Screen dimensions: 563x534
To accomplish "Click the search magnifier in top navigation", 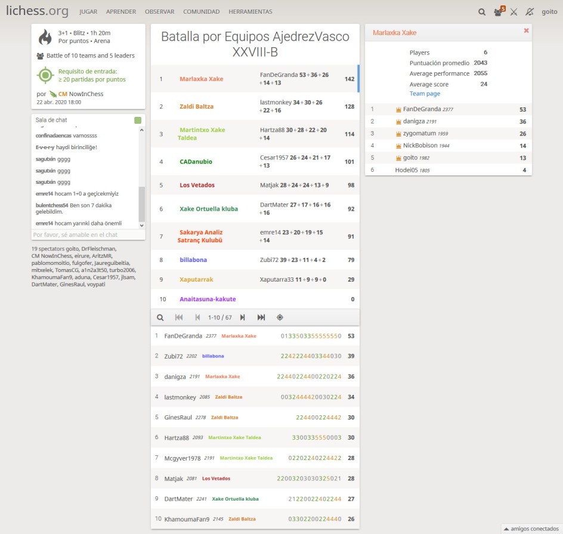I will click(482, 11).
